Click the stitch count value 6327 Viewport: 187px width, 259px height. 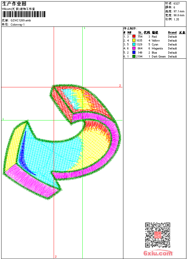(176, 3)
